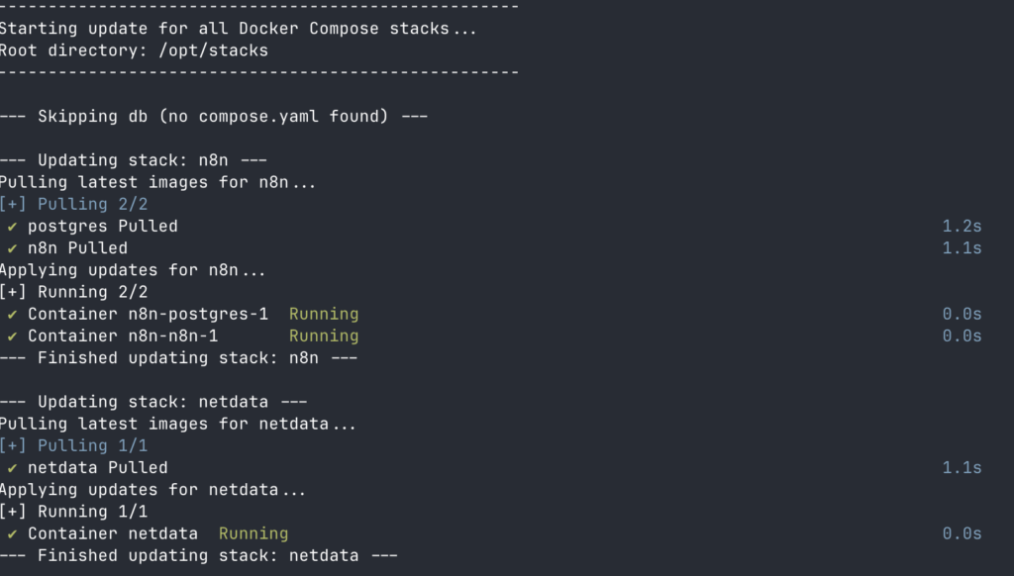Screen dimensions: 1014x576
Task: Click the [+] marker before Running 2/2
Action: [x=13, y=292]
